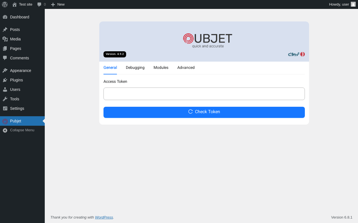This screenshot has height=223, width=358.
Task: Open the Modules tab
Action: coord(161,68)
